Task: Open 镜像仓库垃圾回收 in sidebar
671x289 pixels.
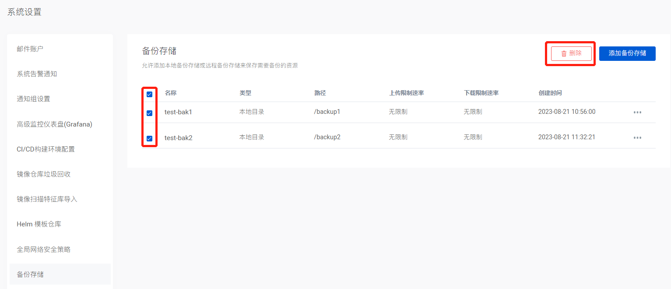Action: pos(43,174)
